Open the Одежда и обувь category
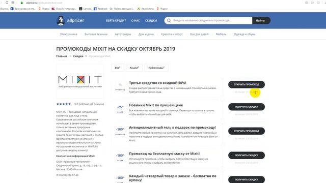 (244, 34)
